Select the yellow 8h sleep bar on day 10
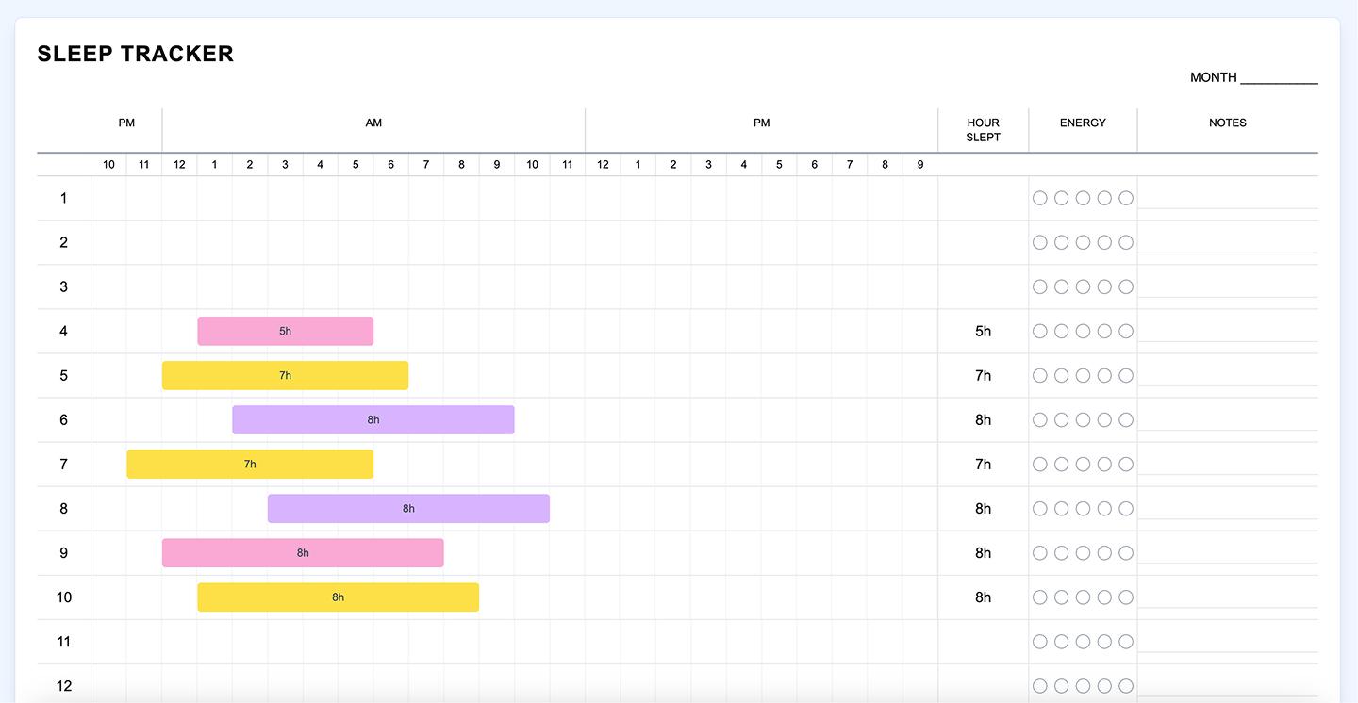The width and height of the screenshot is (1358, 703). (339, 597)
